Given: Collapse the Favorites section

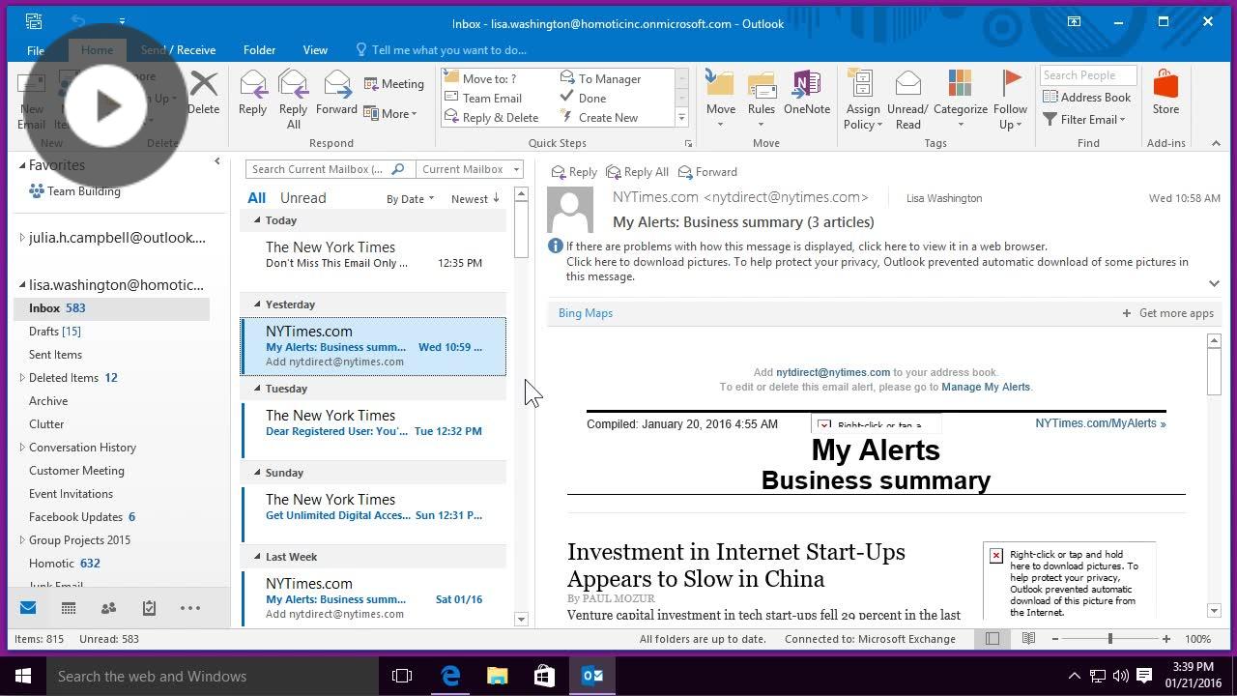Looking at the screenshot, I should [22, 165].
